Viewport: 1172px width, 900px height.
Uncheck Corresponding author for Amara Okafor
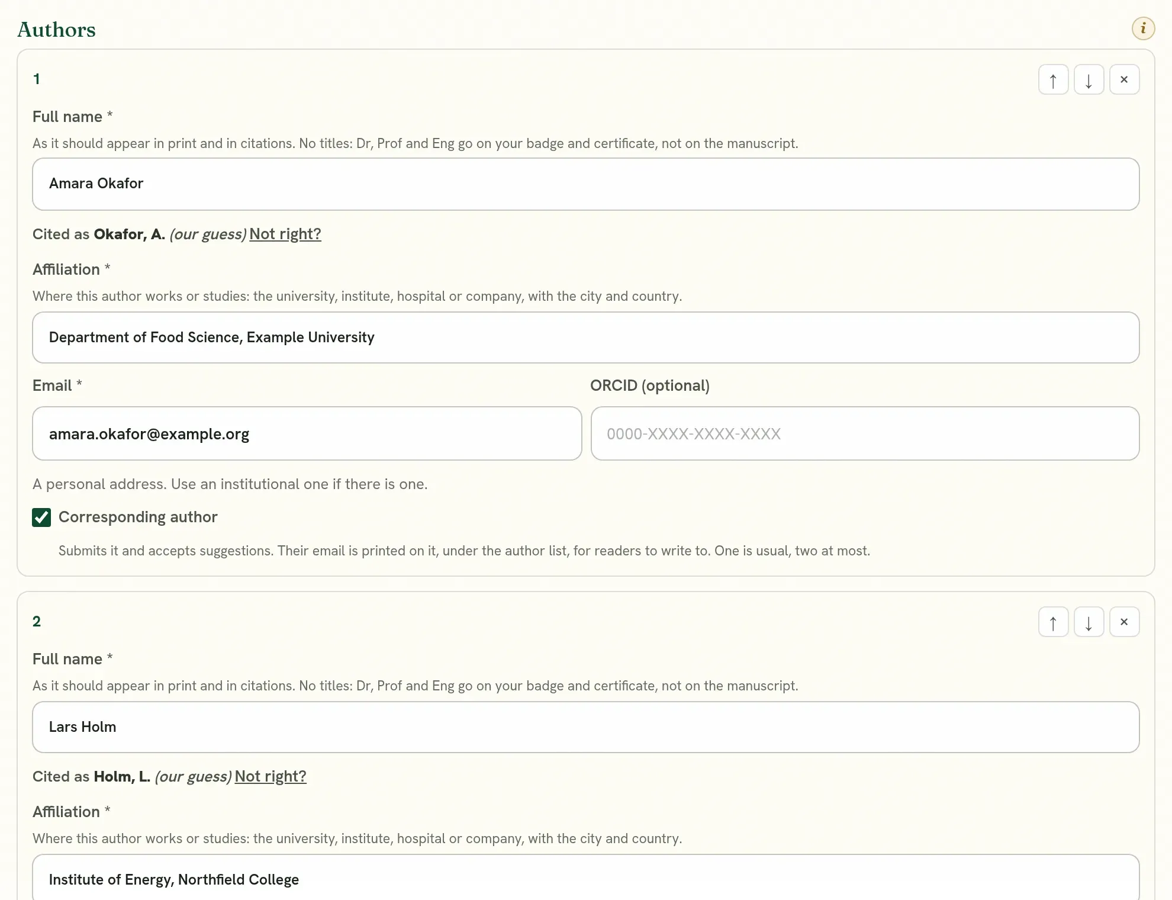tap(41, 517)
